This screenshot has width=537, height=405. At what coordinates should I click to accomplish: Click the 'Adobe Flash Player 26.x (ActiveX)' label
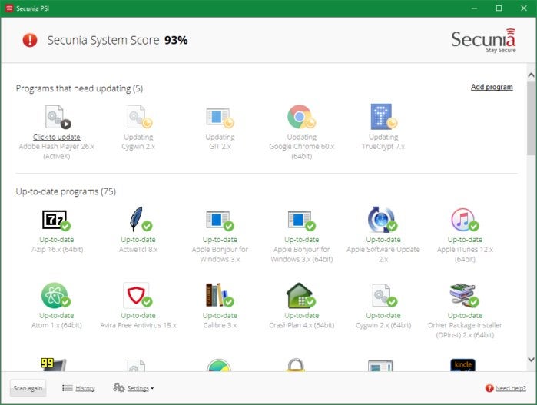coord(57,151)
